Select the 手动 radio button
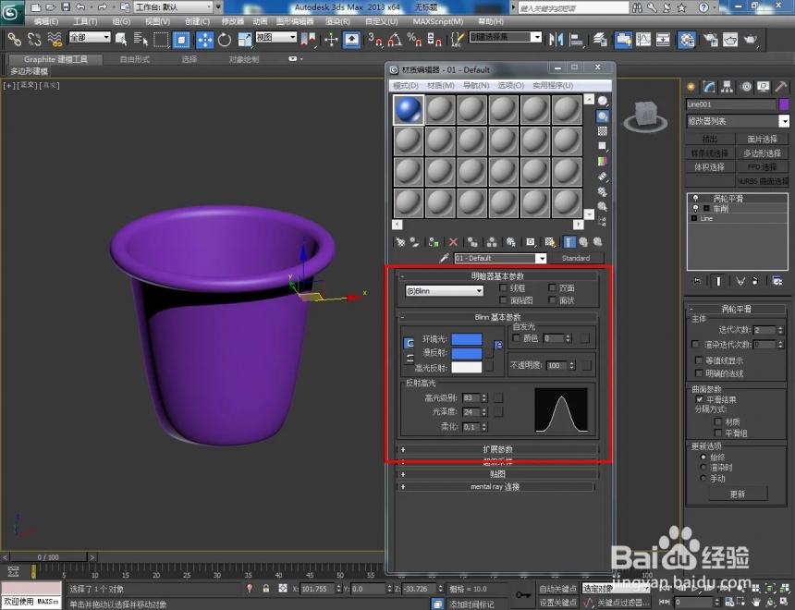The width and height of the screenshot is (795, 610). [x=703, y=478]
